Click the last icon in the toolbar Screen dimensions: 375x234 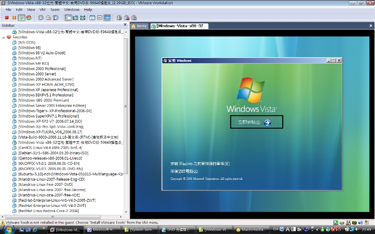click(x=134, y=18)
